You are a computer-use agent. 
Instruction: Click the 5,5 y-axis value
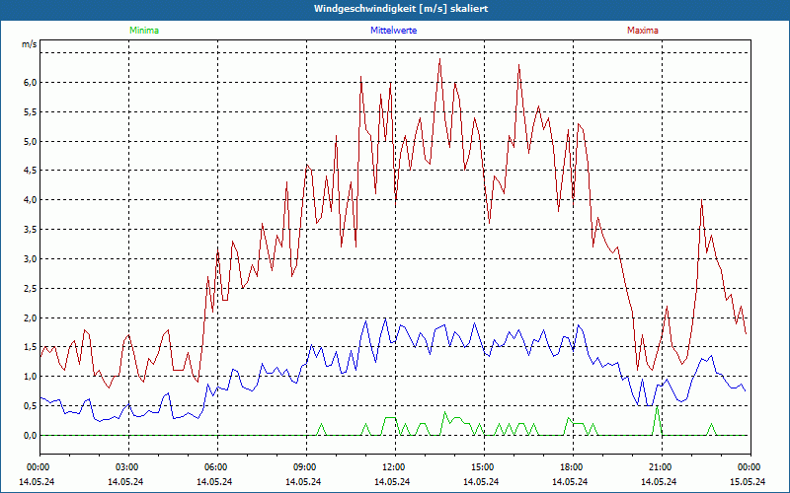[31, 112]
